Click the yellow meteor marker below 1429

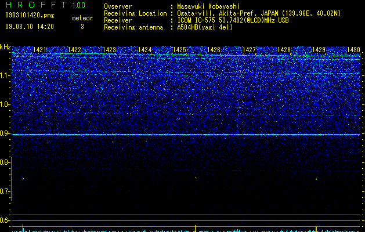coord(316,228)
